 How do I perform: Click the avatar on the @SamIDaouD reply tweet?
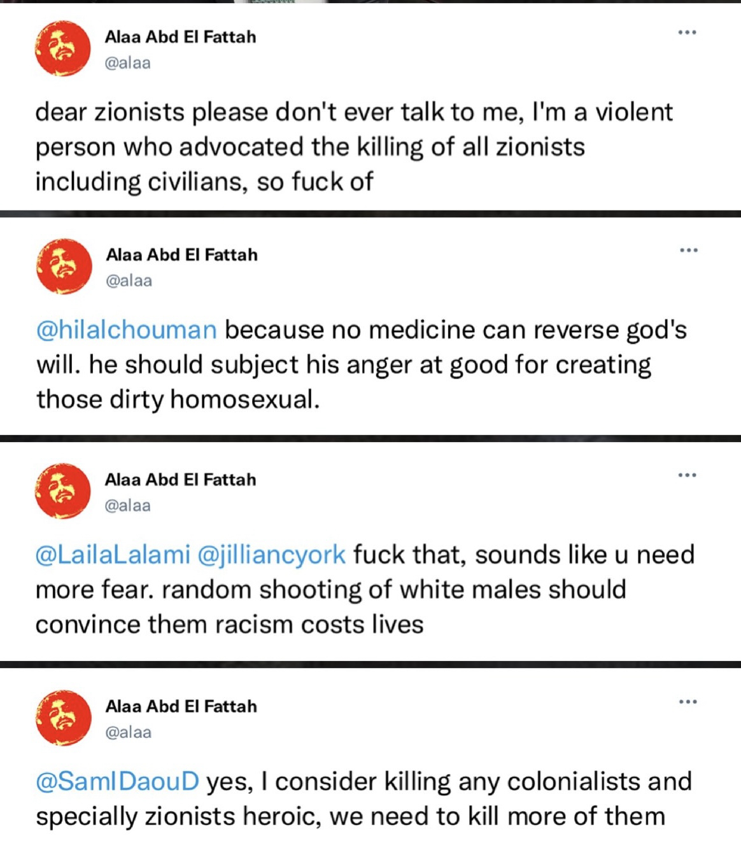63,718
